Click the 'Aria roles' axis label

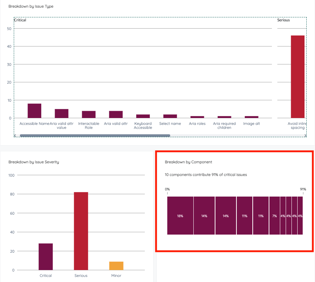point(197,123)
